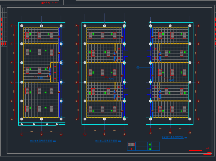Click the blue scale tag after left plan title
Viewport: 216px width, 161px height.
[54, 141]
